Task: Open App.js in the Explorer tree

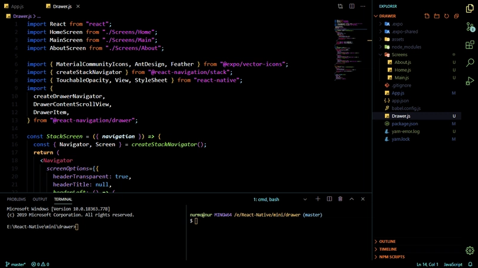Action: pos(398,93)
